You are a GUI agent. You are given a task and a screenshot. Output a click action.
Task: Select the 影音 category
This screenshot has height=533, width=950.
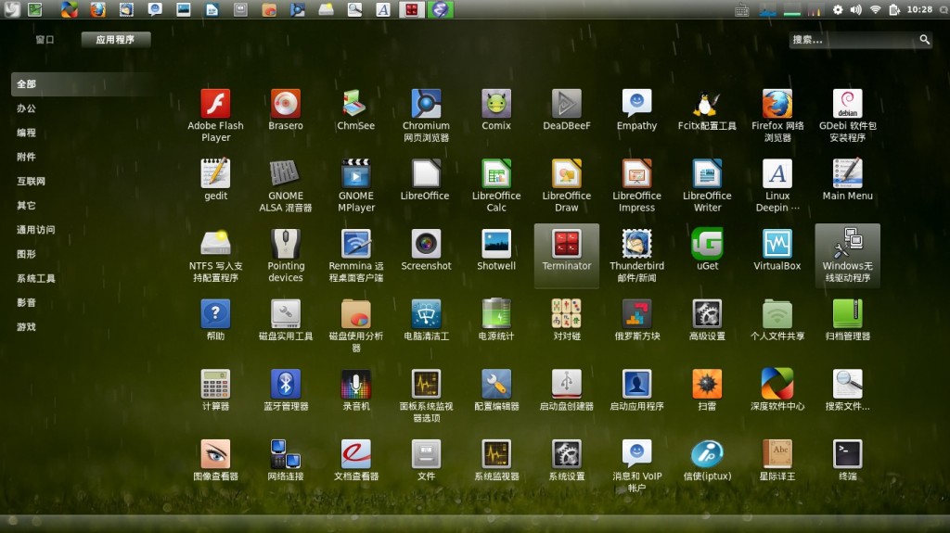(x=26, y=302)
